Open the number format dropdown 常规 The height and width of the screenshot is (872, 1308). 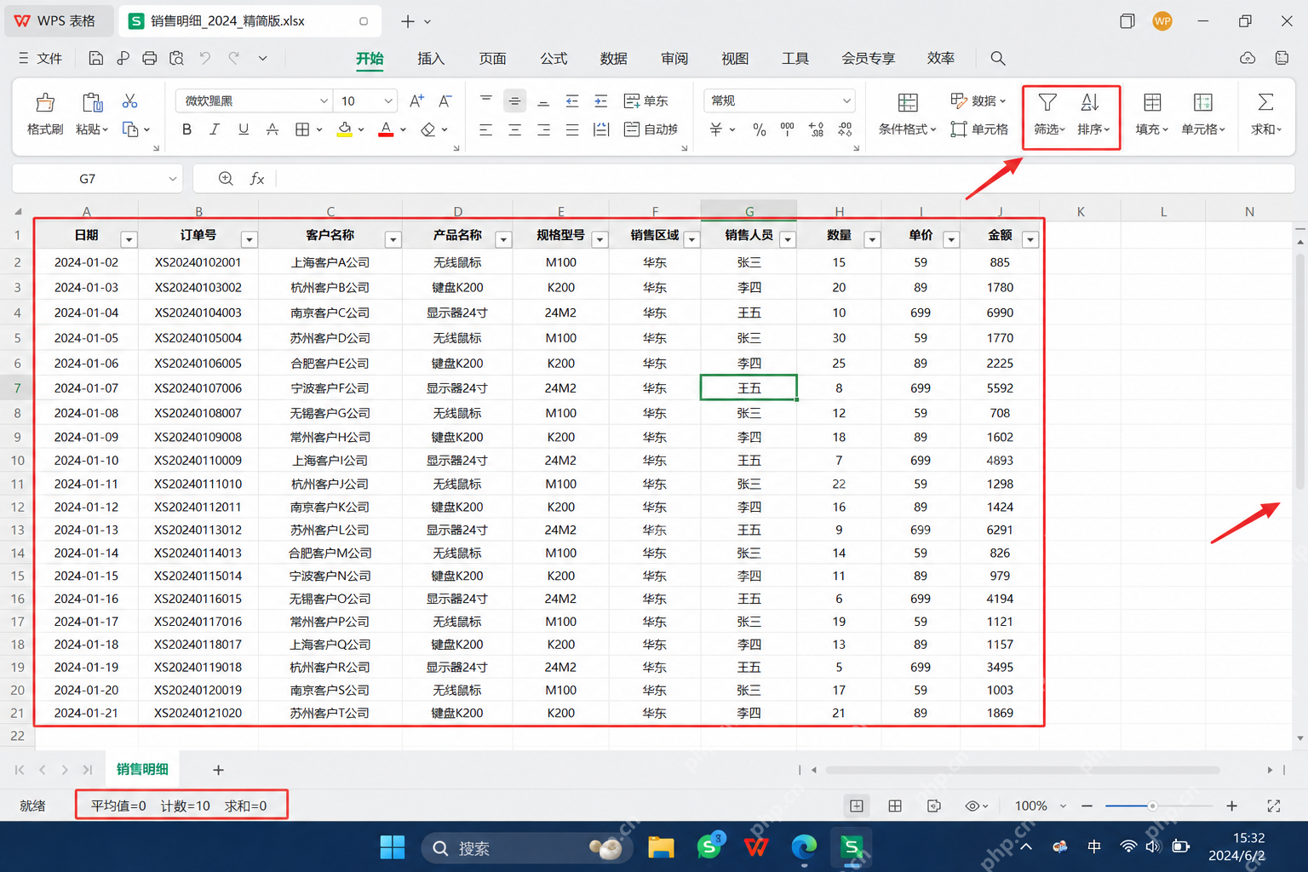click(x=846, y=100)
